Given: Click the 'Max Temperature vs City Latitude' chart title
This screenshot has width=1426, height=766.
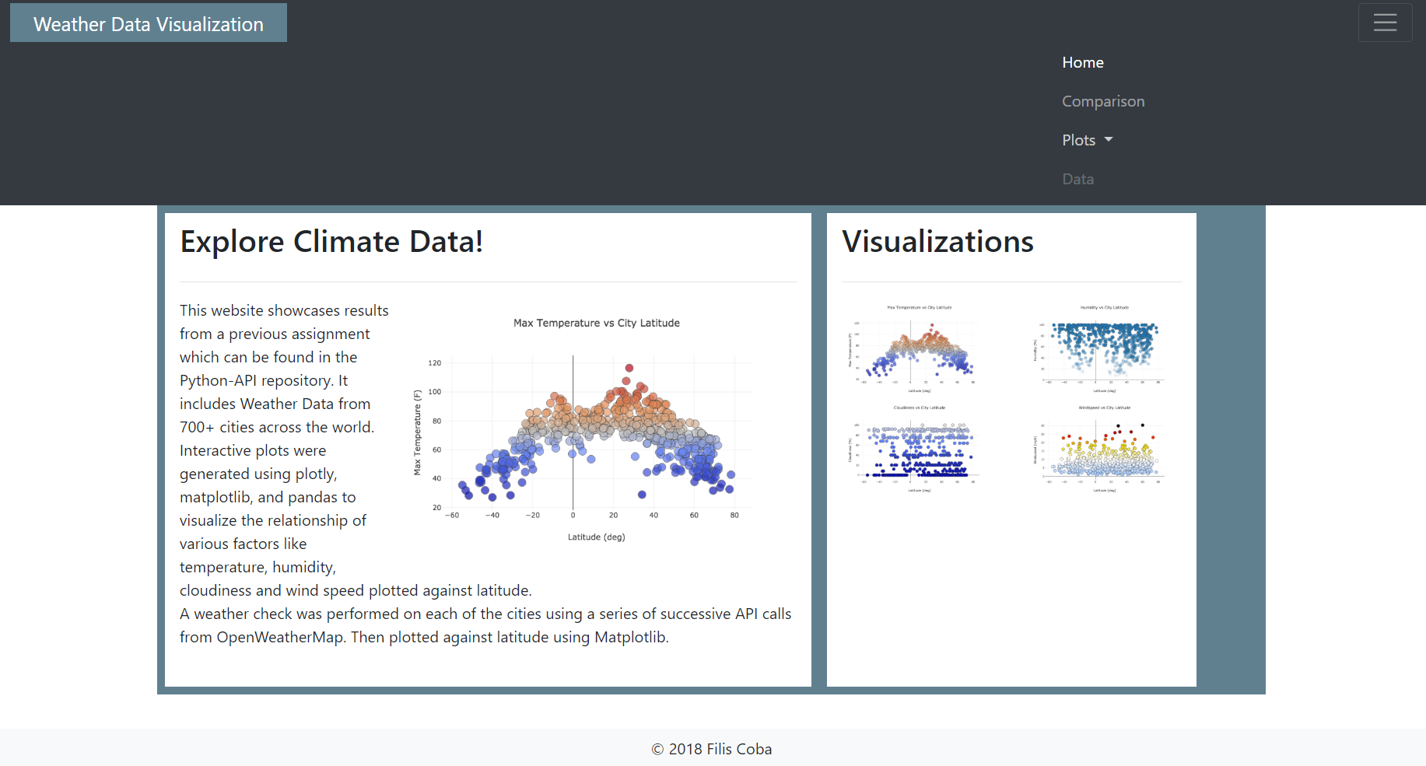Looking at the screenshot, I should tap(597, 323).
